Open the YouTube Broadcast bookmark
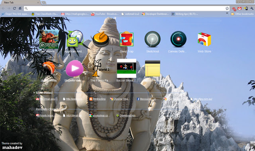255x151 pixels. coord(105,14)
